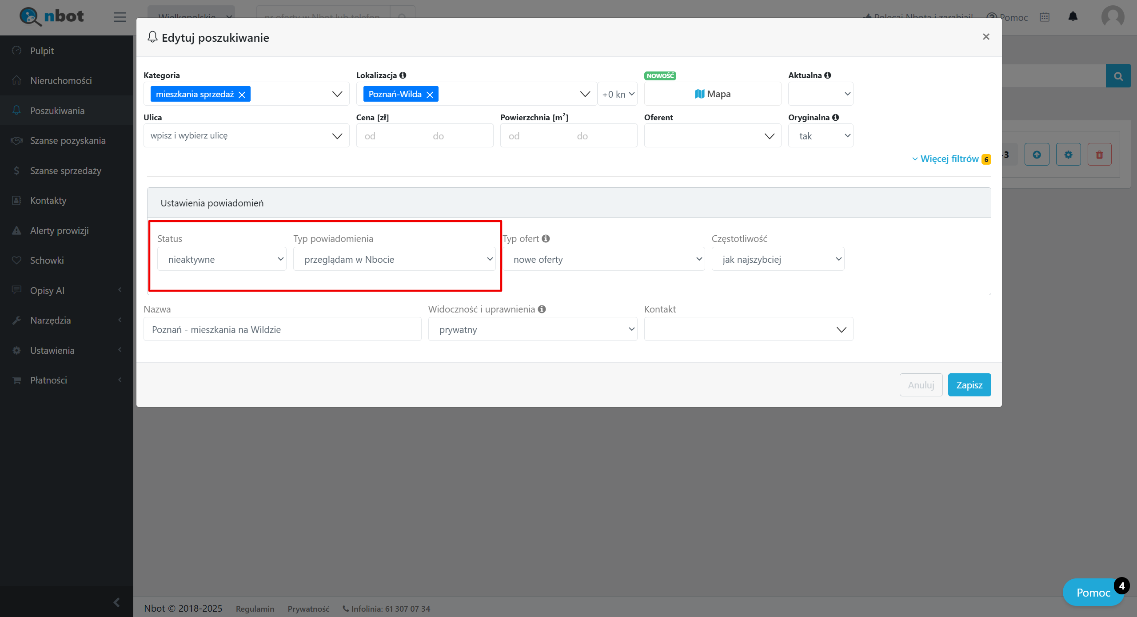Save the search with the Zapisz button
The width and height of the screenshot is (1137, 617).
point(969,385)
